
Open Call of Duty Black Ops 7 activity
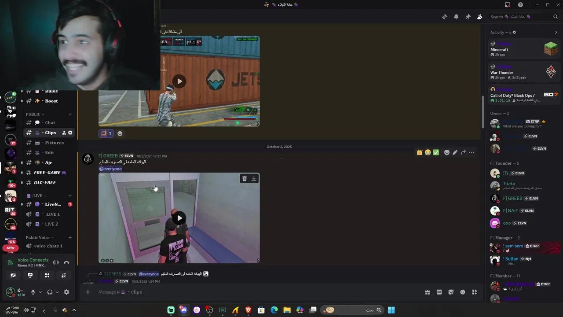pos(524,95)
